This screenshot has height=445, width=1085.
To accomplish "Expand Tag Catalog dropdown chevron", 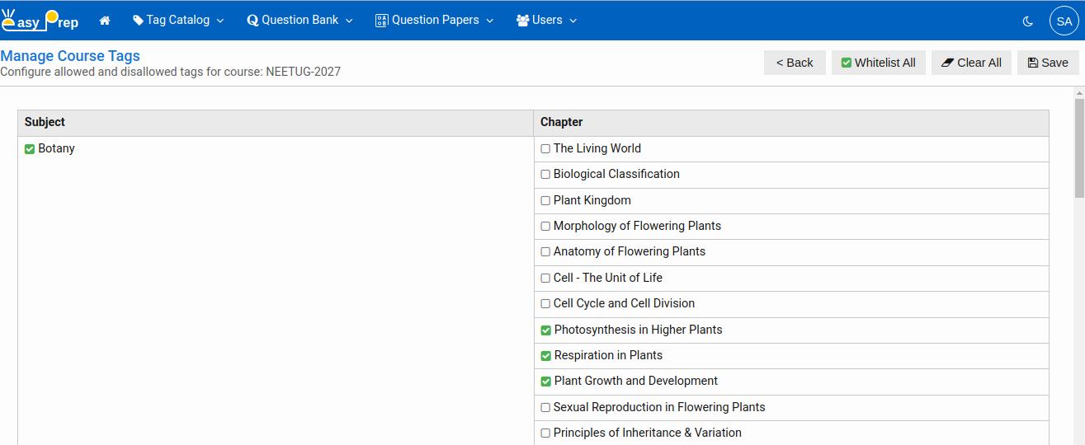I will tap(220, 21).
